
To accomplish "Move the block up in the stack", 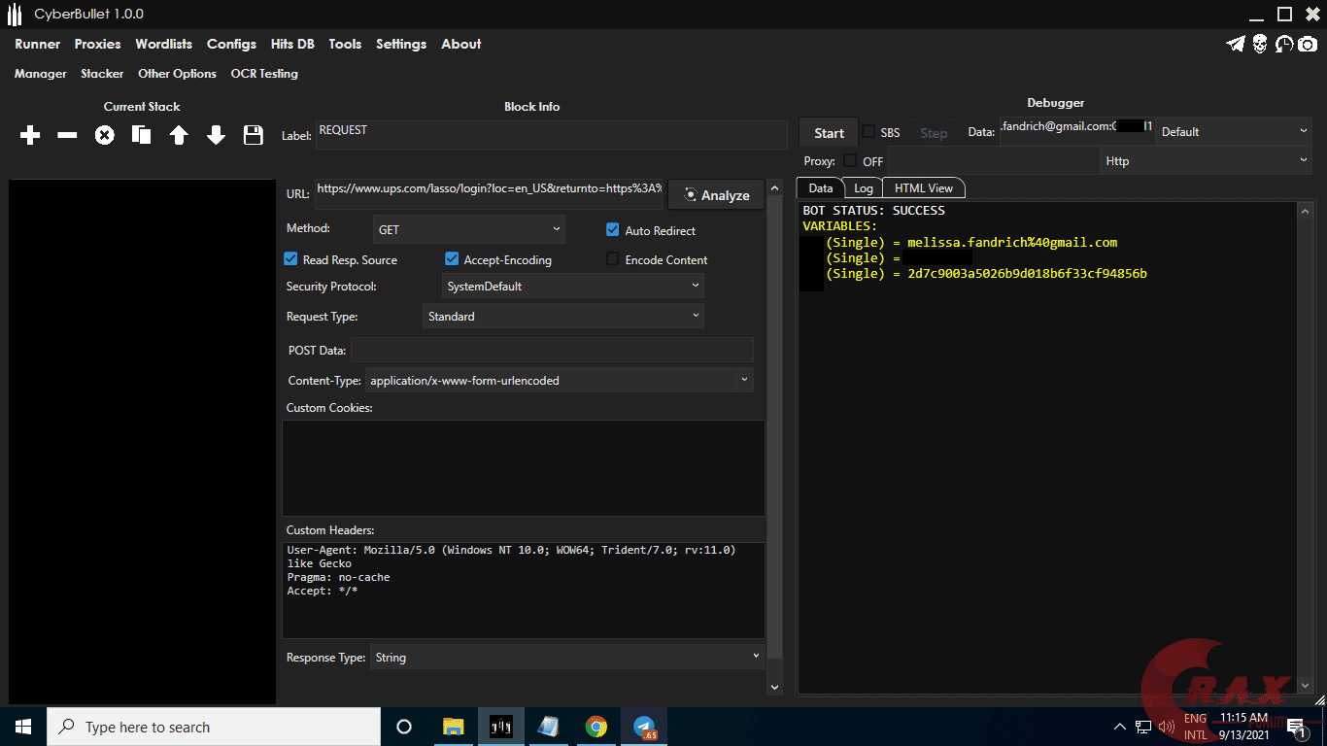I will (179, 135).
